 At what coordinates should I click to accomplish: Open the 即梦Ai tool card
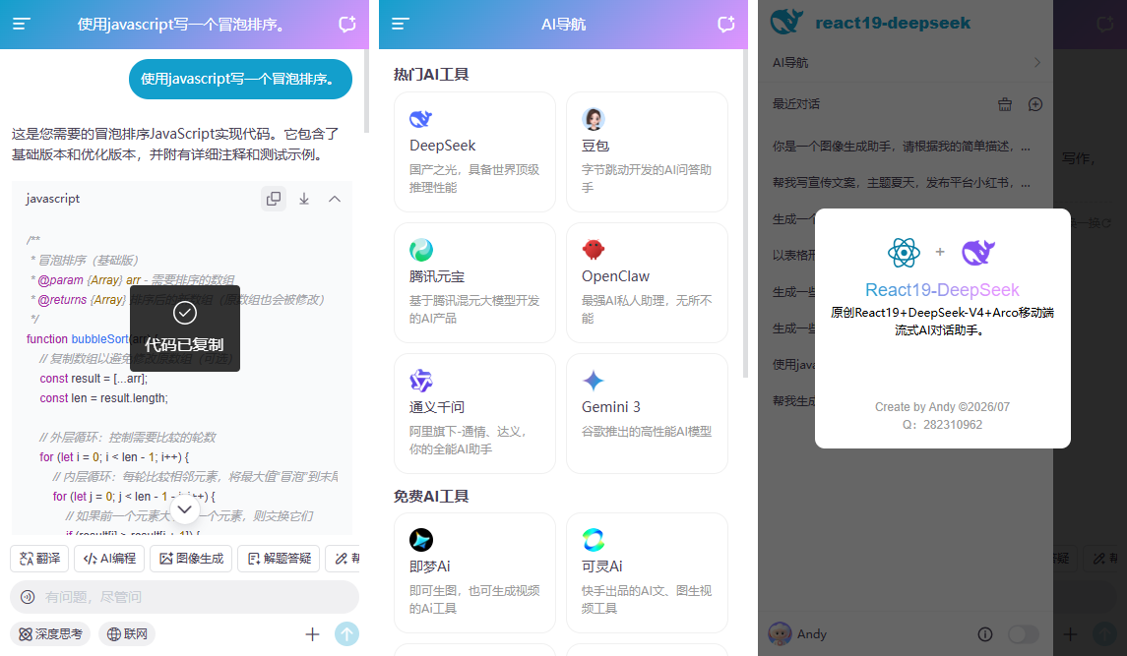[475, 572]
